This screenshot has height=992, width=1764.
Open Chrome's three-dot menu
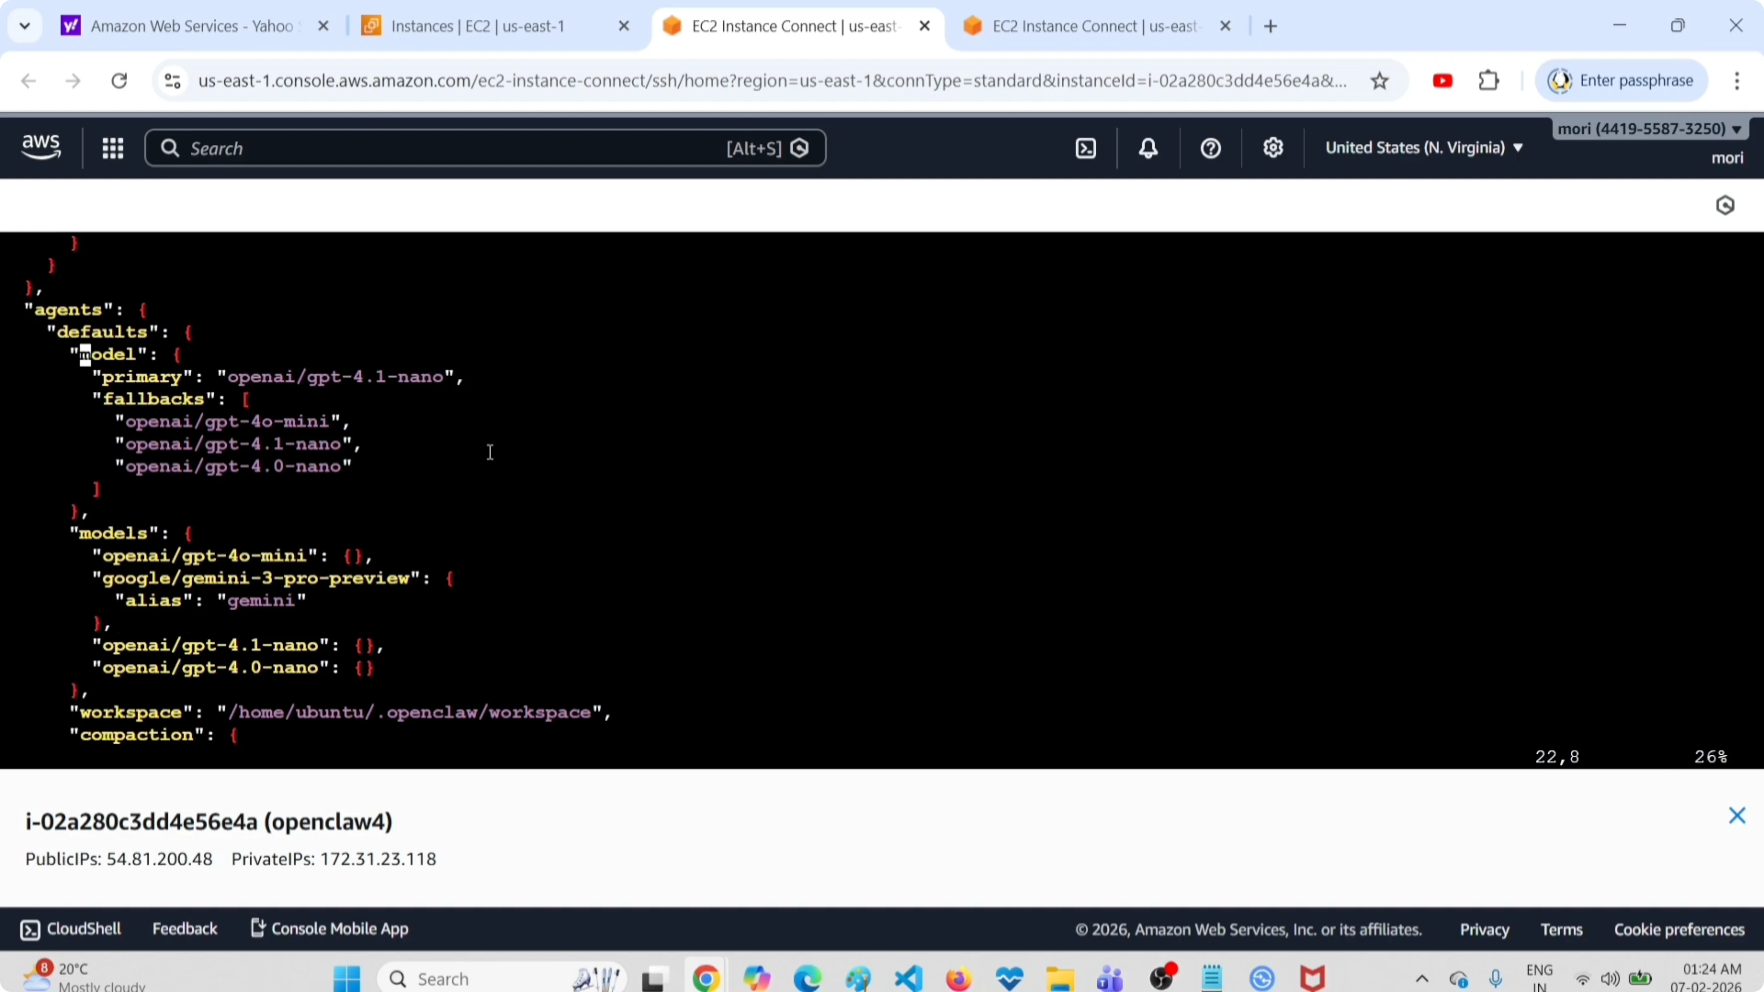tap(1737, 80)
